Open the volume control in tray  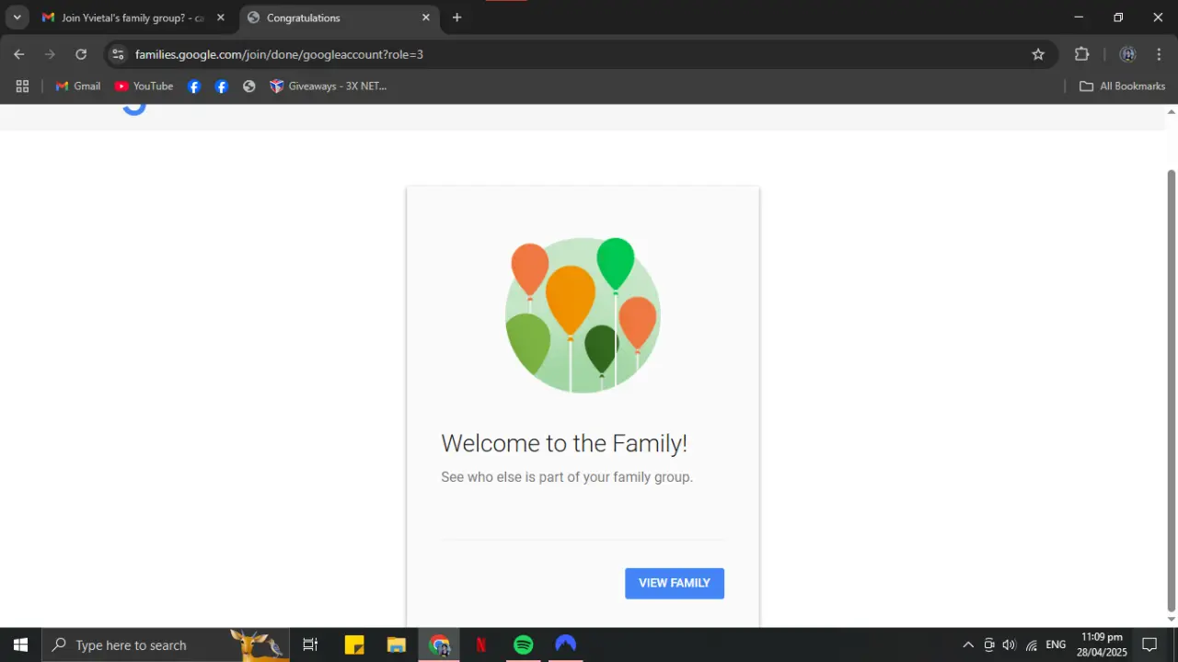pyautogui.click(x=1010, y=645)
